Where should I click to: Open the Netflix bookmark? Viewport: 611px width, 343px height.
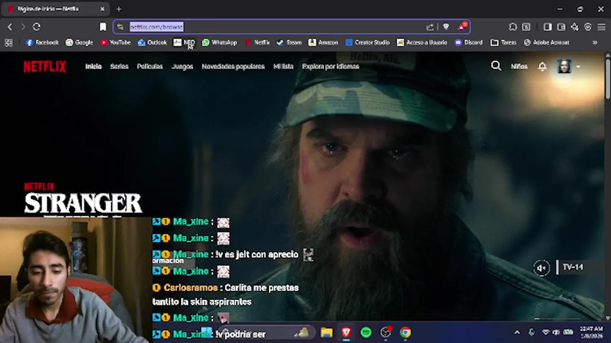[x=258, y=43]
